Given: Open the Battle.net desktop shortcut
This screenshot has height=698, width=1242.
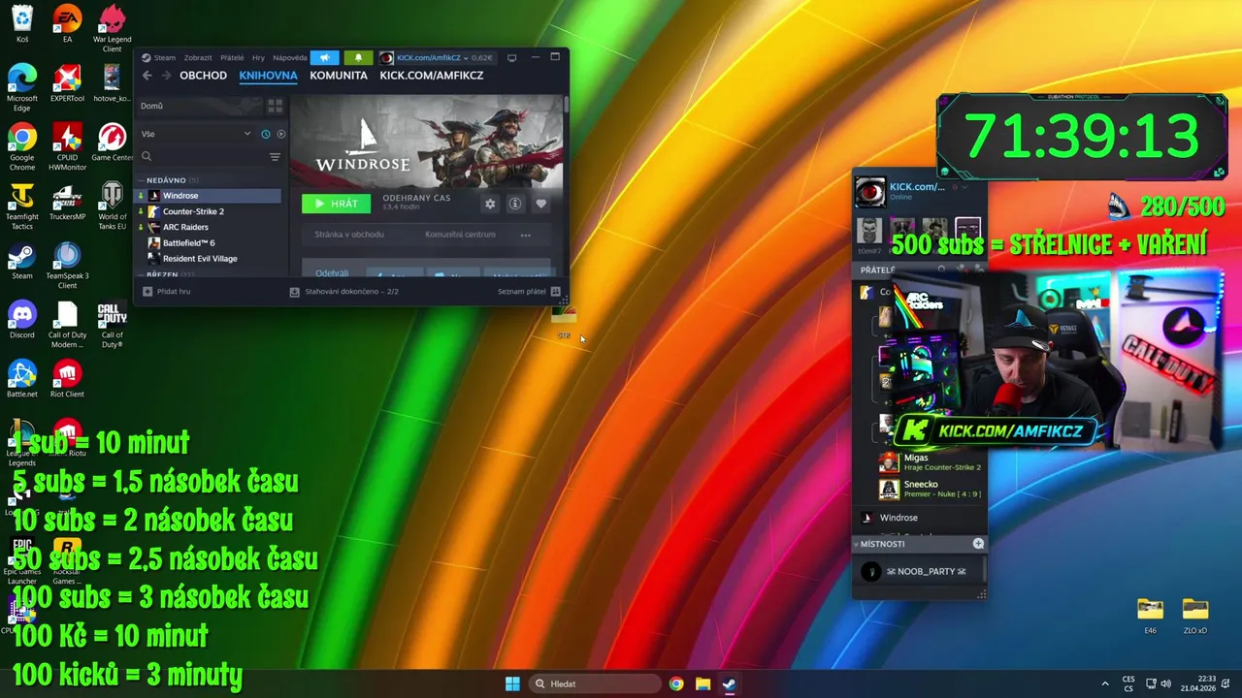Looking at the screenshot, I should pos(21,379).
